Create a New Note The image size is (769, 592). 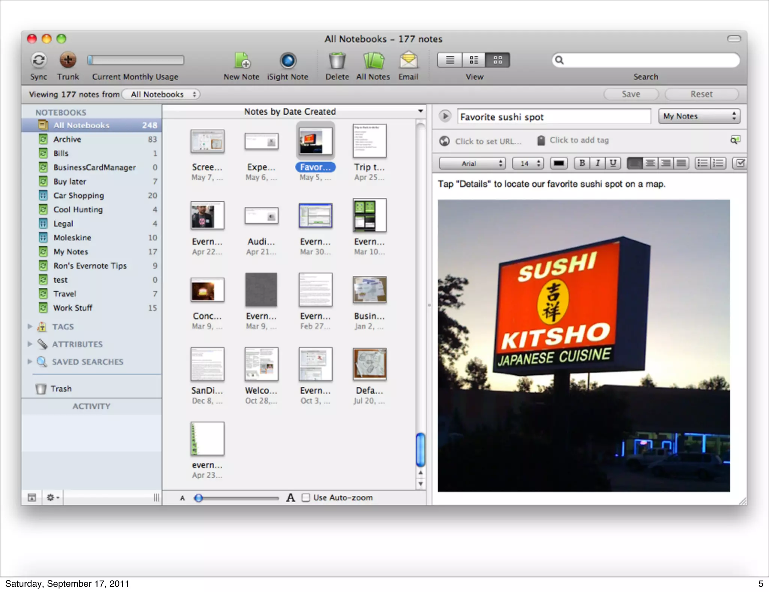pos(241,60)
